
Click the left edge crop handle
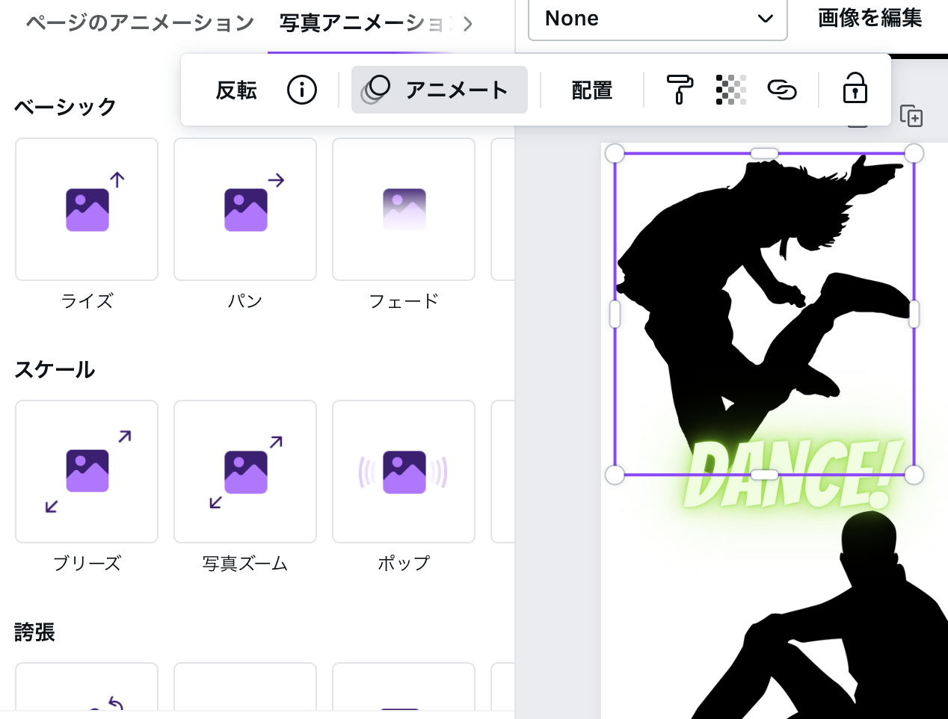(x=615, y=314)
